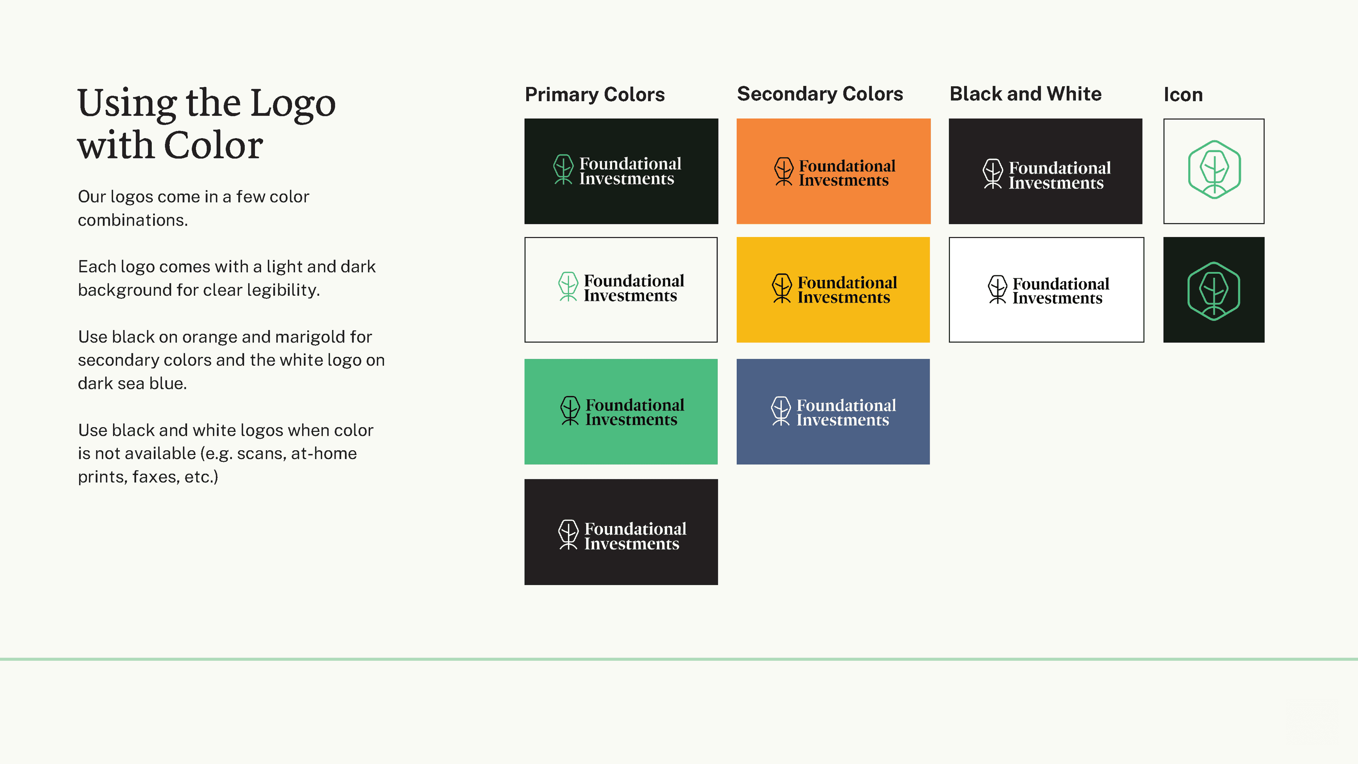Click green tree emblem in off-white primary logo

(568, 286)
